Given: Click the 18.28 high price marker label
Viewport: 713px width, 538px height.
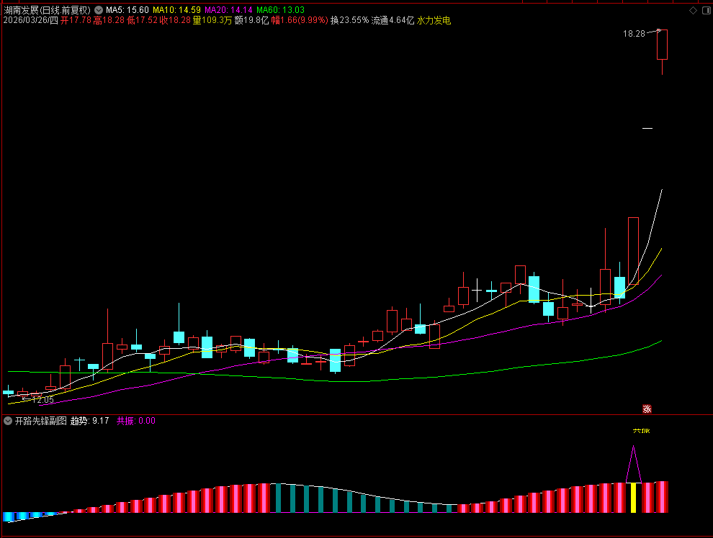Looking at the screenshot, I should pos(634,34).
